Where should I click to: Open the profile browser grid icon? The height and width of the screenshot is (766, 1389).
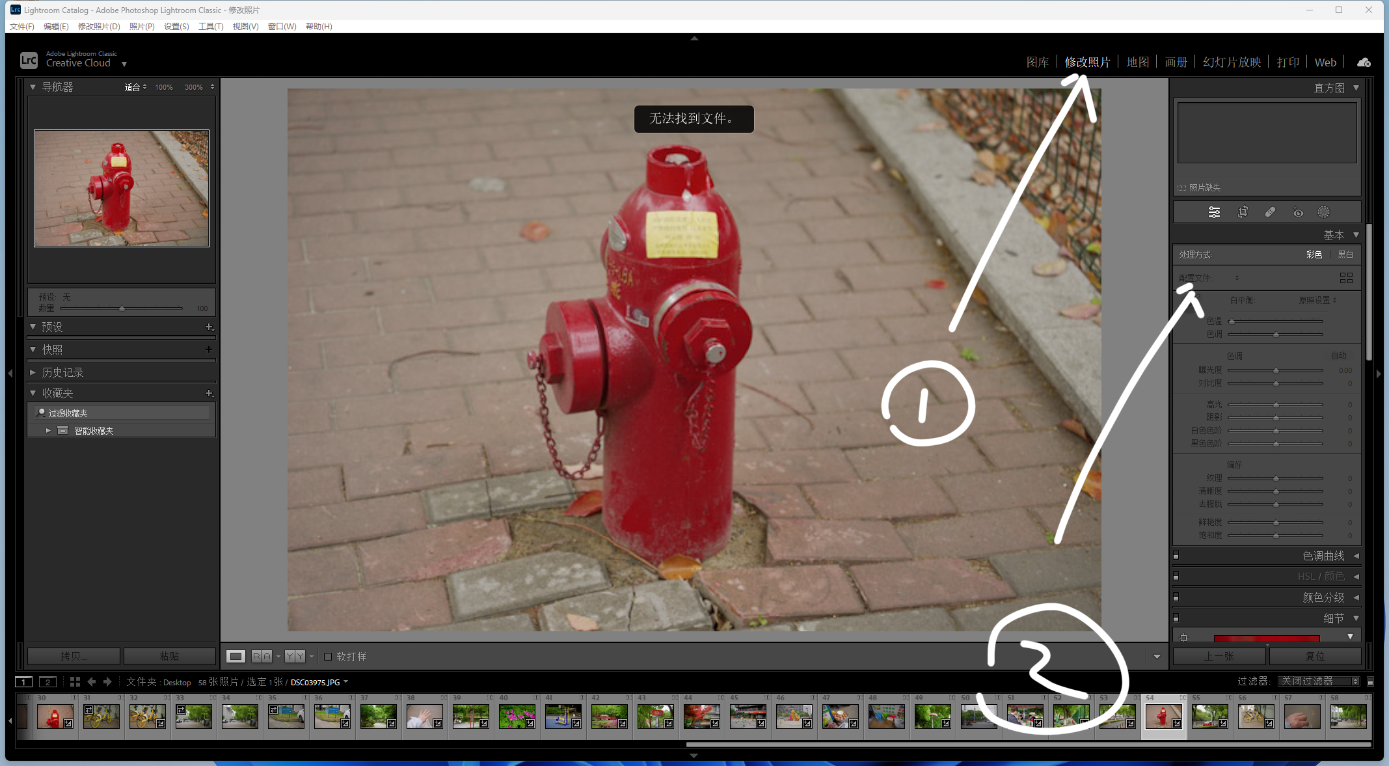point(1346,278)
